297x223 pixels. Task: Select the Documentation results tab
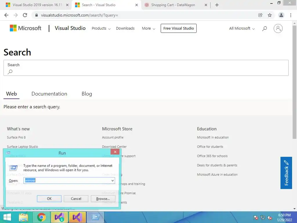click(x=49, y=94)
